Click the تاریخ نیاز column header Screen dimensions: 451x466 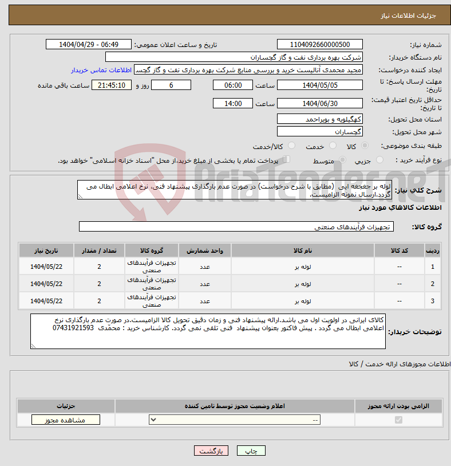pyautogui.click(x=46, y=250)
